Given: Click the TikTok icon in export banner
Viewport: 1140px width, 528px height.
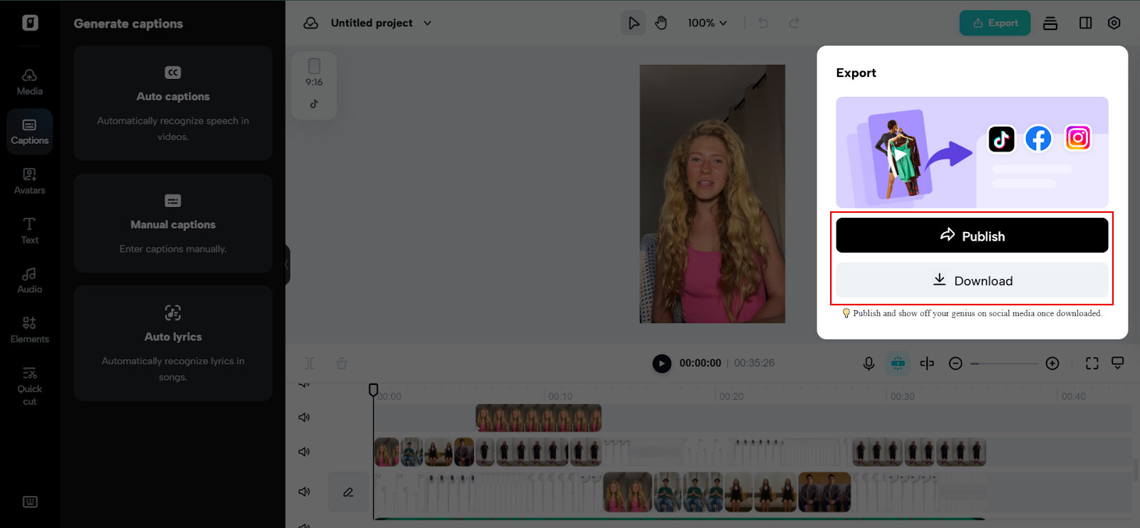Looking at the screenshot, I should click(1001, 139).
